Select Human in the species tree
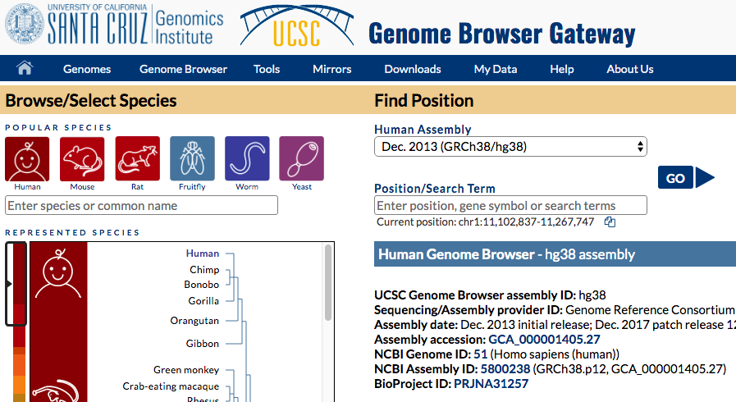 [203, 254]
